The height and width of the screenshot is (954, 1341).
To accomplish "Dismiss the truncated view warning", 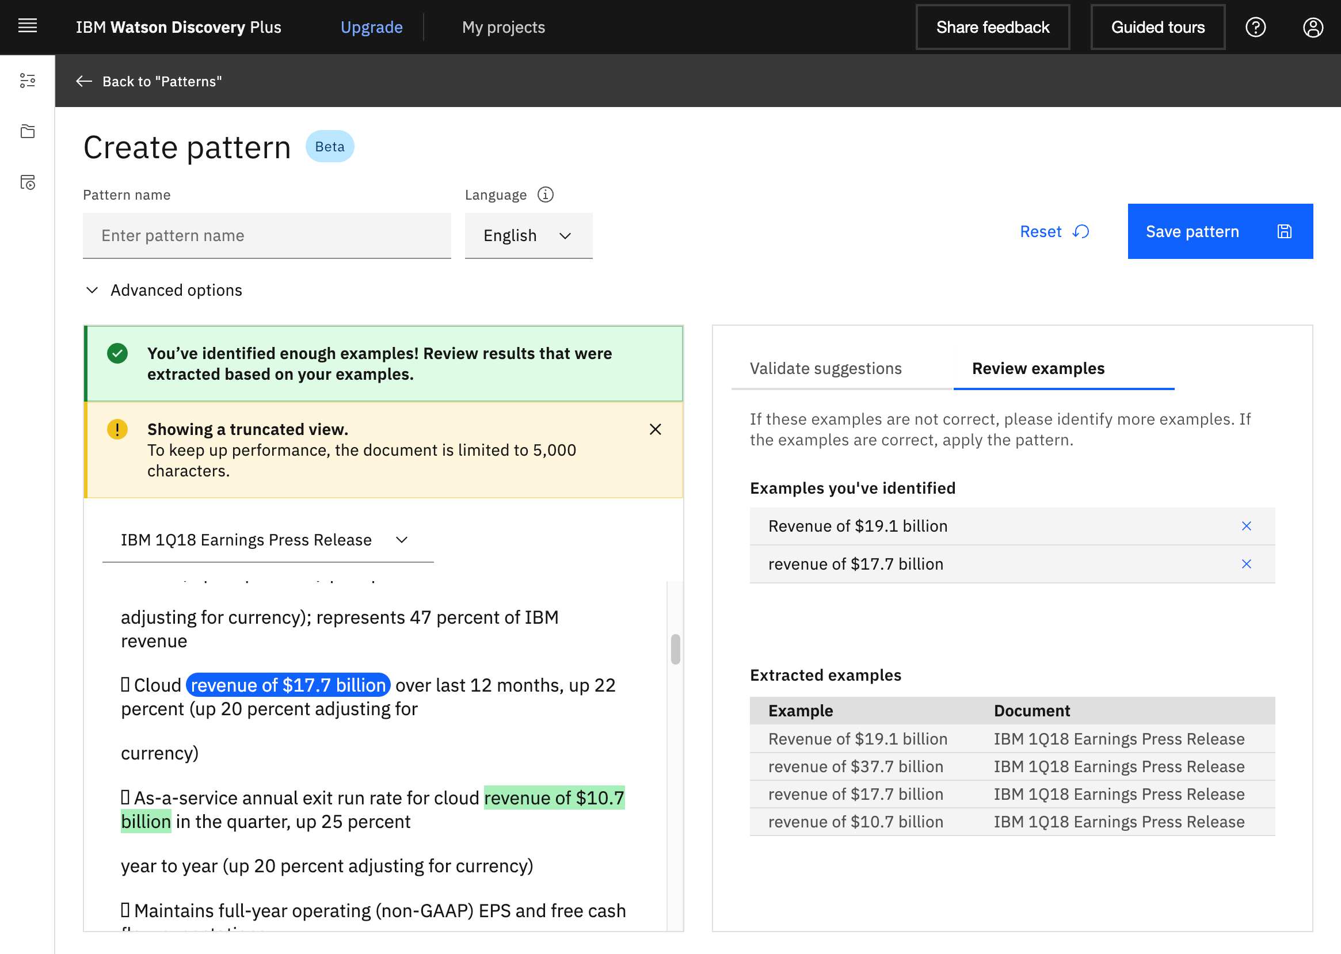I will 655,429.
